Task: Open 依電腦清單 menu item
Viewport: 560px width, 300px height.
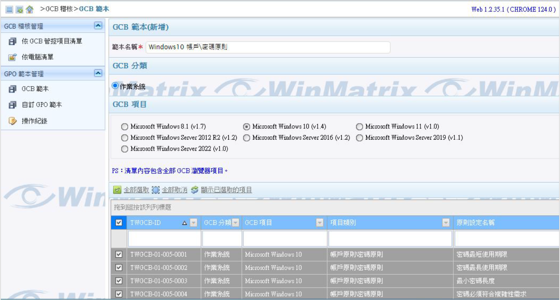Action: point(38,57)
